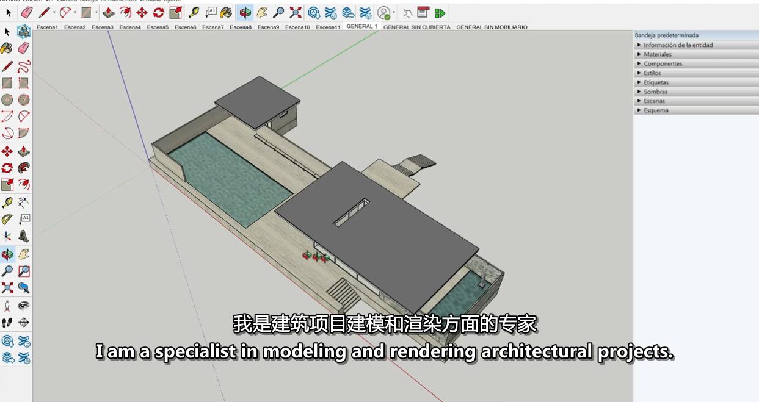The image size is (759, 402).
Task: Expand the Escenas panel
Action: pyautogui.click(x=696, y=101)
